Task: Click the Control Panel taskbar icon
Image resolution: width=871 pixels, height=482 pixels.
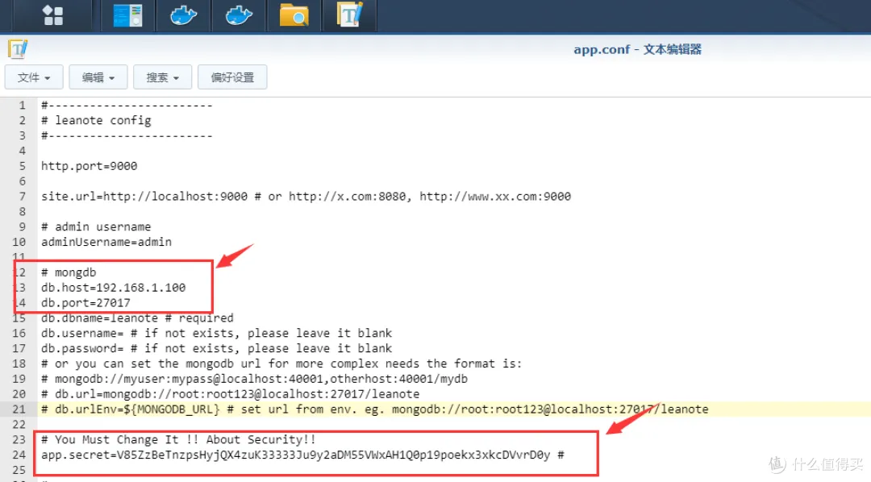Action: [x=127, y=15]
